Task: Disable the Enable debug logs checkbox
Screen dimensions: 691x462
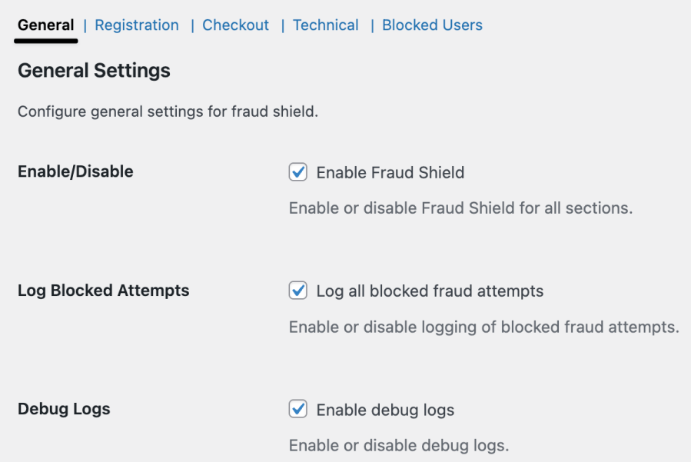Action: [x=298, y=410]
